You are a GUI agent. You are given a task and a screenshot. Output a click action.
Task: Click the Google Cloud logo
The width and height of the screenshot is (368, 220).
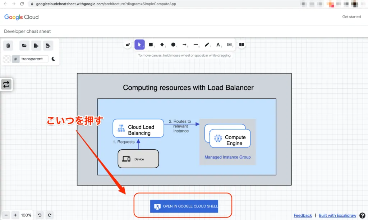(x=21, y=17)
